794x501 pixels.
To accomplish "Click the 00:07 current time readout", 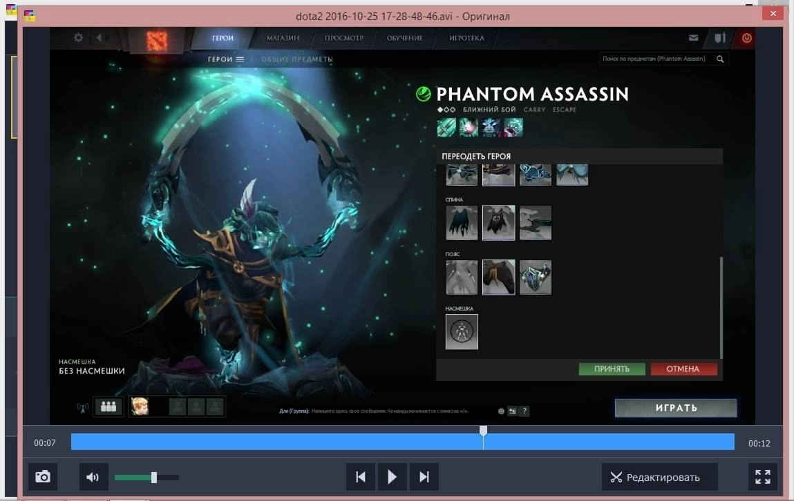I will click(44, 443).
